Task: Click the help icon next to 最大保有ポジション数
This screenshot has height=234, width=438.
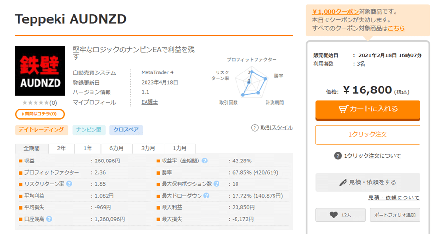Action: (216, 184)
